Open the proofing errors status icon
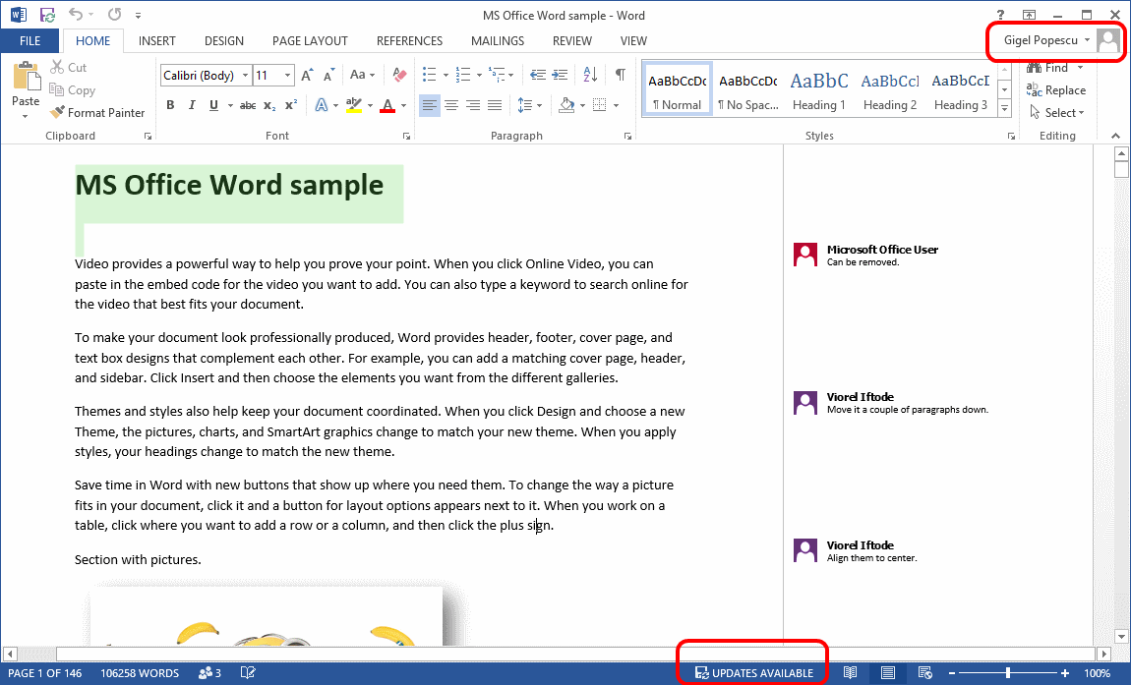1131x685 pixels. [248, 673]
